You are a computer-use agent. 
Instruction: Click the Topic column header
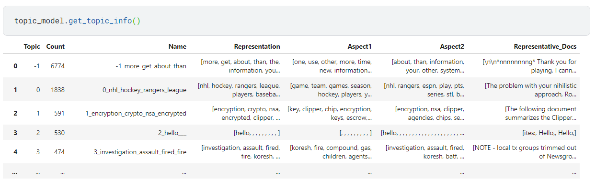coord(32,46)
